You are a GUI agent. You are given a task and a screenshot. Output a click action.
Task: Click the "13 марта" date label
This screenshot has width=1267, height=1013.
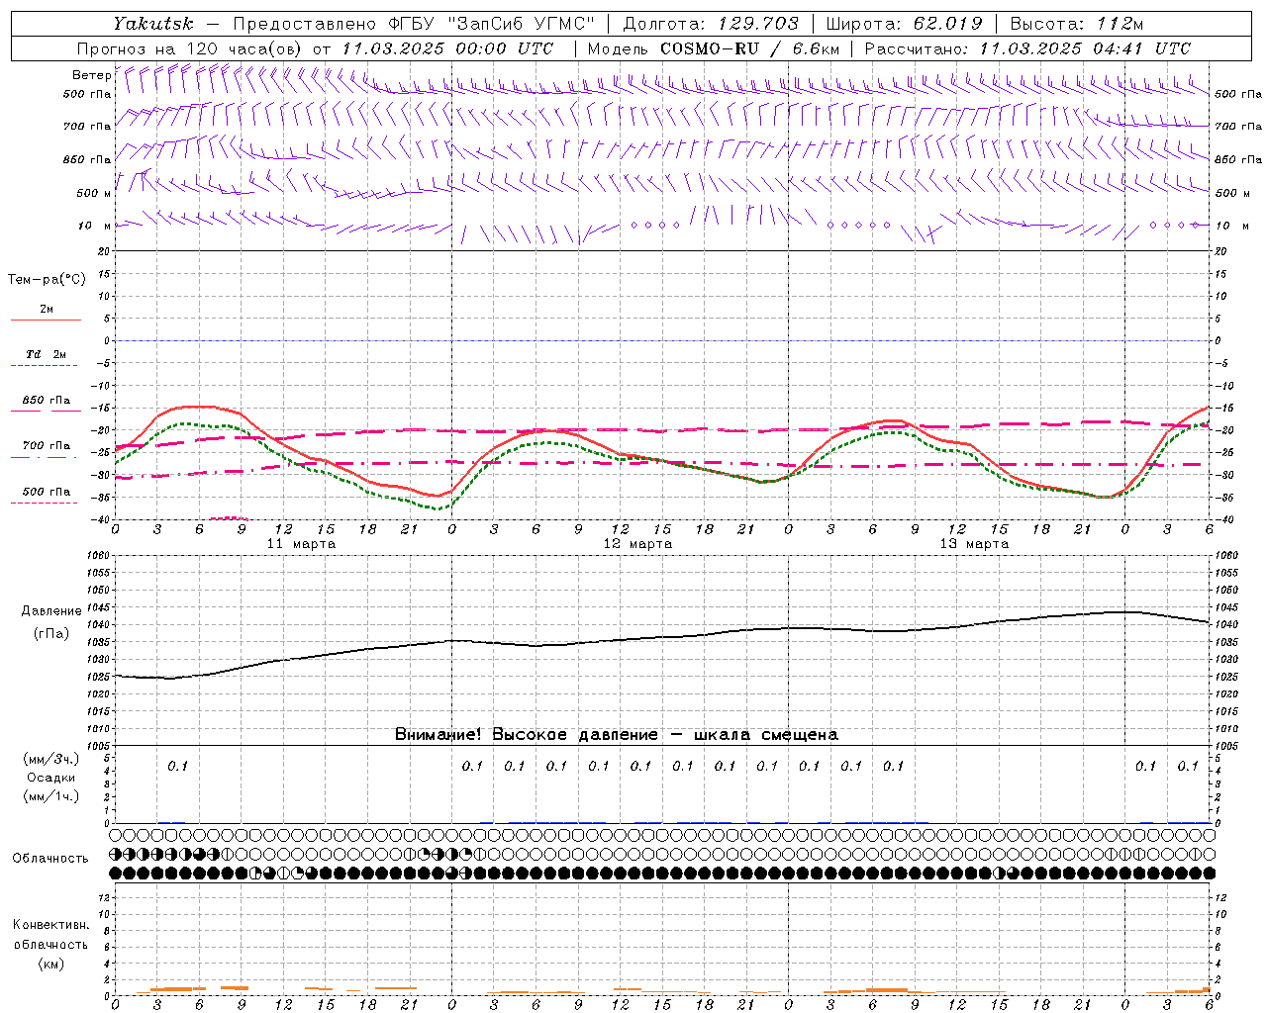click(x=974, y=544)
